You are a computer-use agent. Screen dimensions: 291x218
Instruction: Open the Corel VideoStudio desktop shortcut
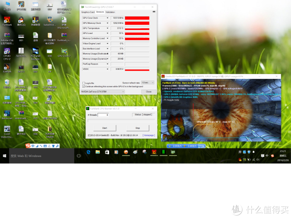point(7,132)
